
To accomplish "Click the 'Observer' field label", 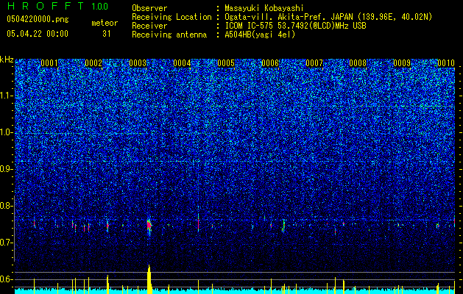I will 149,8.
